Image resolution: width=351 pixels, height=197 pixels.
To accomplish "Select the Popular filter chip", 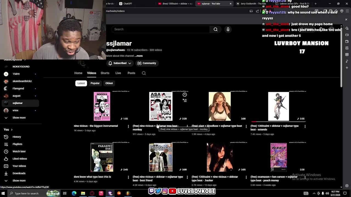I will point(95,83).
